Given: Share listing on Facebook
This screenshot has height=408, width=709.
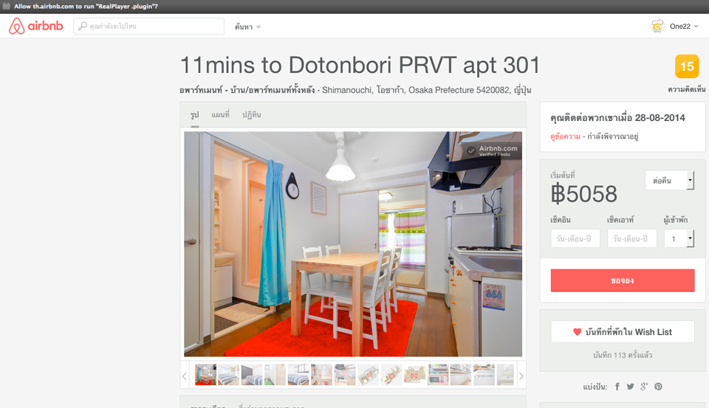Looking at the screenshot, I should (617, 387).
